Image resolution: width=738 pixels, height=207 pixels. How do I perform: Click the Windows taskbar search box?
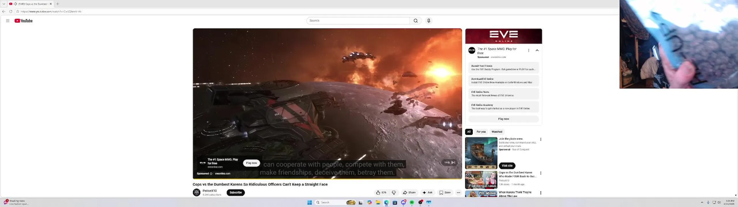point(336,202)
